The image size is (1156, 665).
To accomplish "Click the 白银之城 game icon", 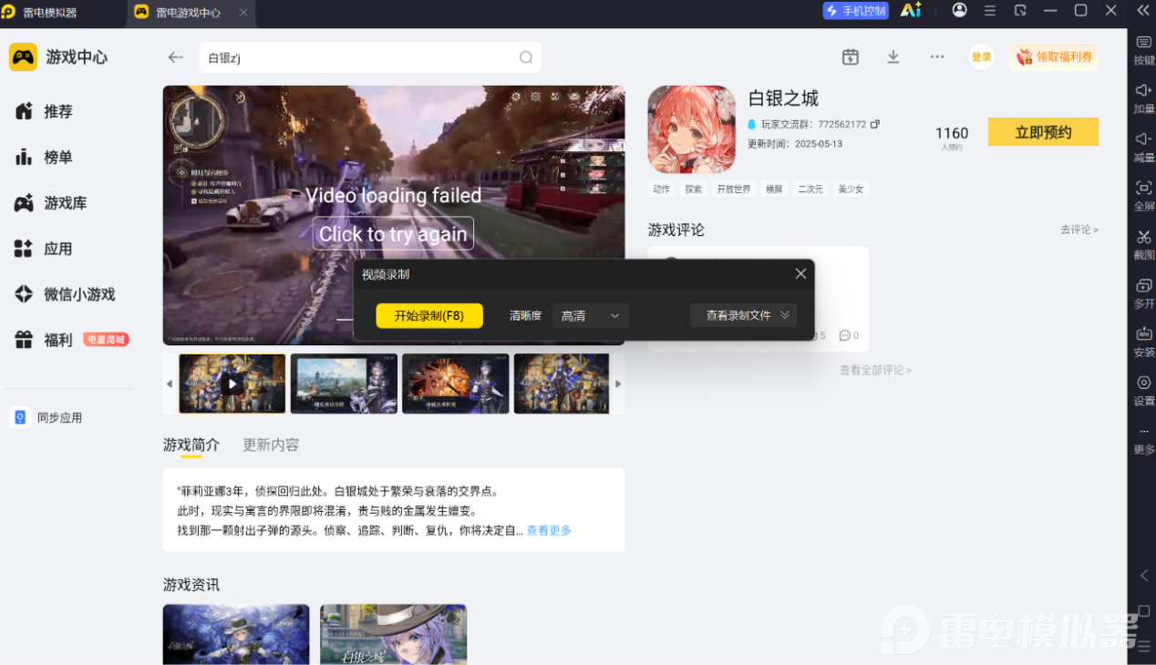I will click(x=691, y=129).
